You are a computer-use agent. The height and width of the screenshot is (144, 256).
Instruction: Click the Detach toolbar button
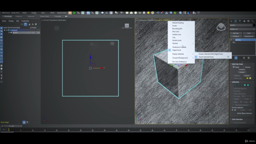tap(34, 13)
